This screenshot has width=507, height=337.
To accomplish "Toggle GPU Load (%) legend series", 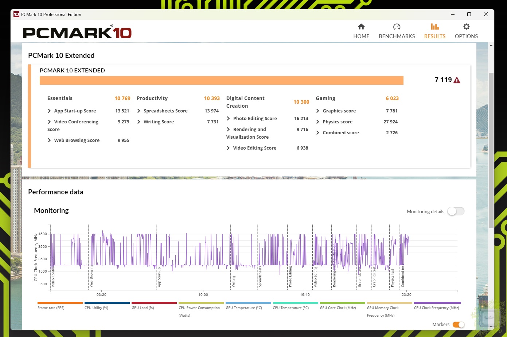I will [x=154, y=306].
